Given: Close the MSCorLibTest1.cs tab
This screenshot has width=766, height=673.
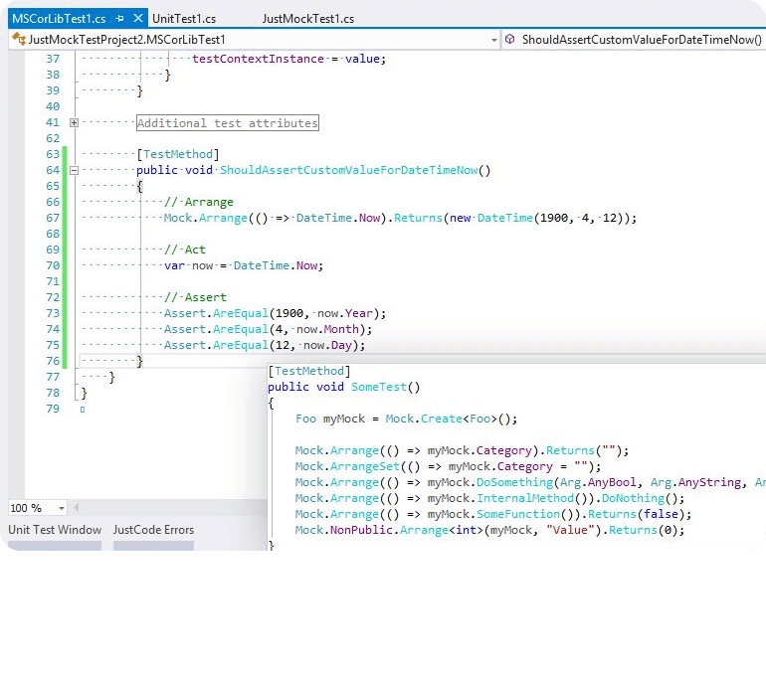Looking at the screenshot, I should [x=137, y=18].
